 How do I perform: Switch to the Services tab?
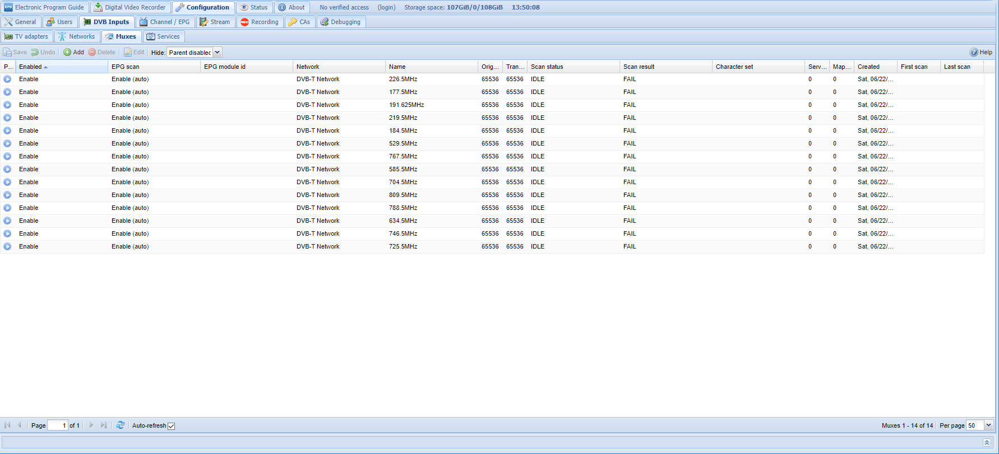tap(163, 36)
